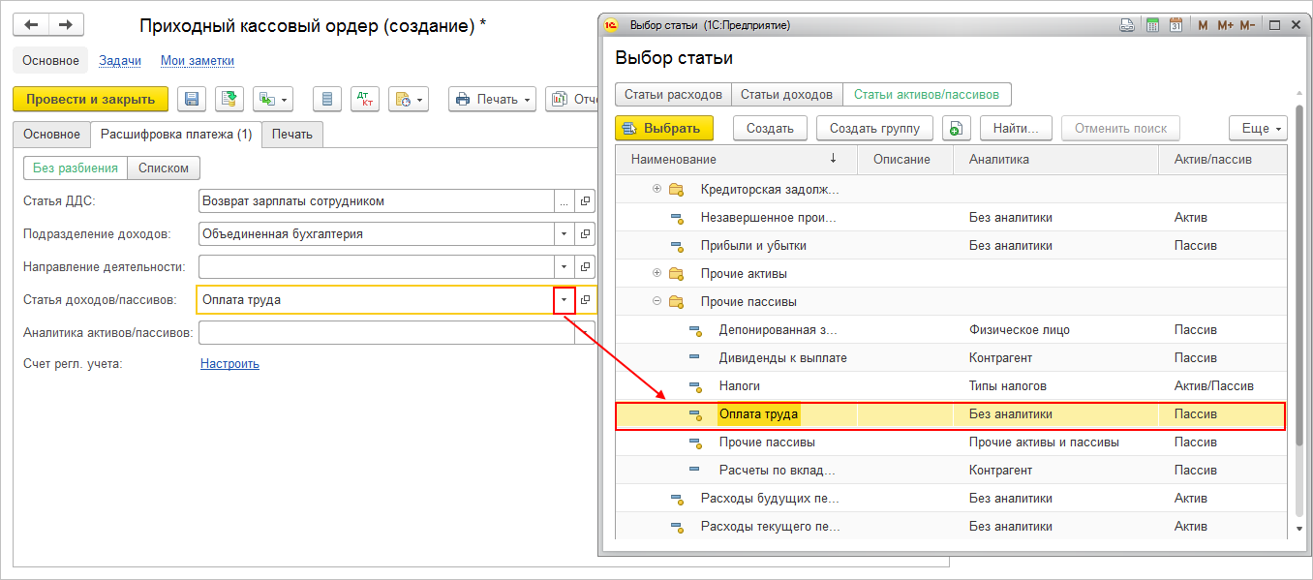
Task: Click the post document icon
Action: [x=229, y=99]
